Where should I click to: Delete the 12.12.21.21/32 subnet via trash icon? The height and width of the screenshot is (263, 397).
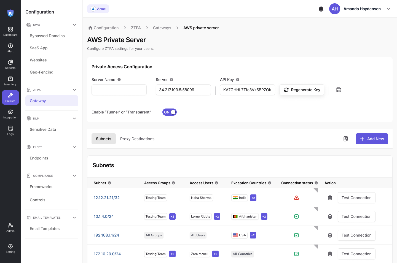click(x=330, y=198)
